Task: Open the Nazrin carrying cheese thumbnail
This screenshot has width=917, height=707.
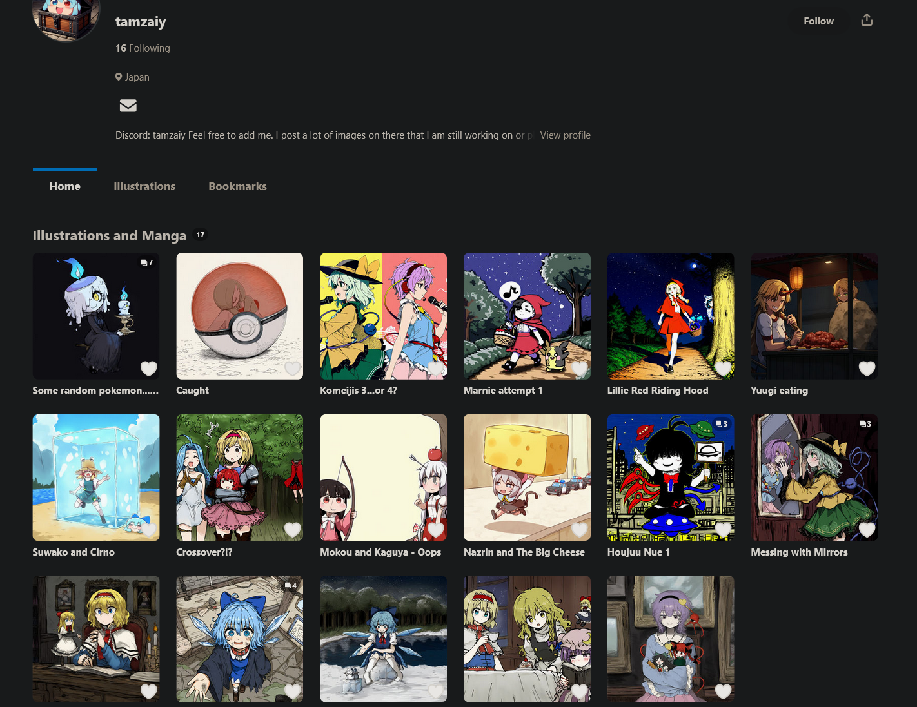Action: coord(527,478)
